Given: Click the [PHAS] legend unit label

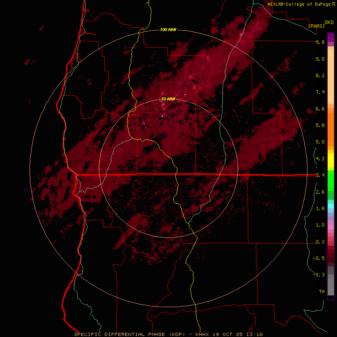Looking at the screenshot, I should pyautogui.click(x=316, y=26).
